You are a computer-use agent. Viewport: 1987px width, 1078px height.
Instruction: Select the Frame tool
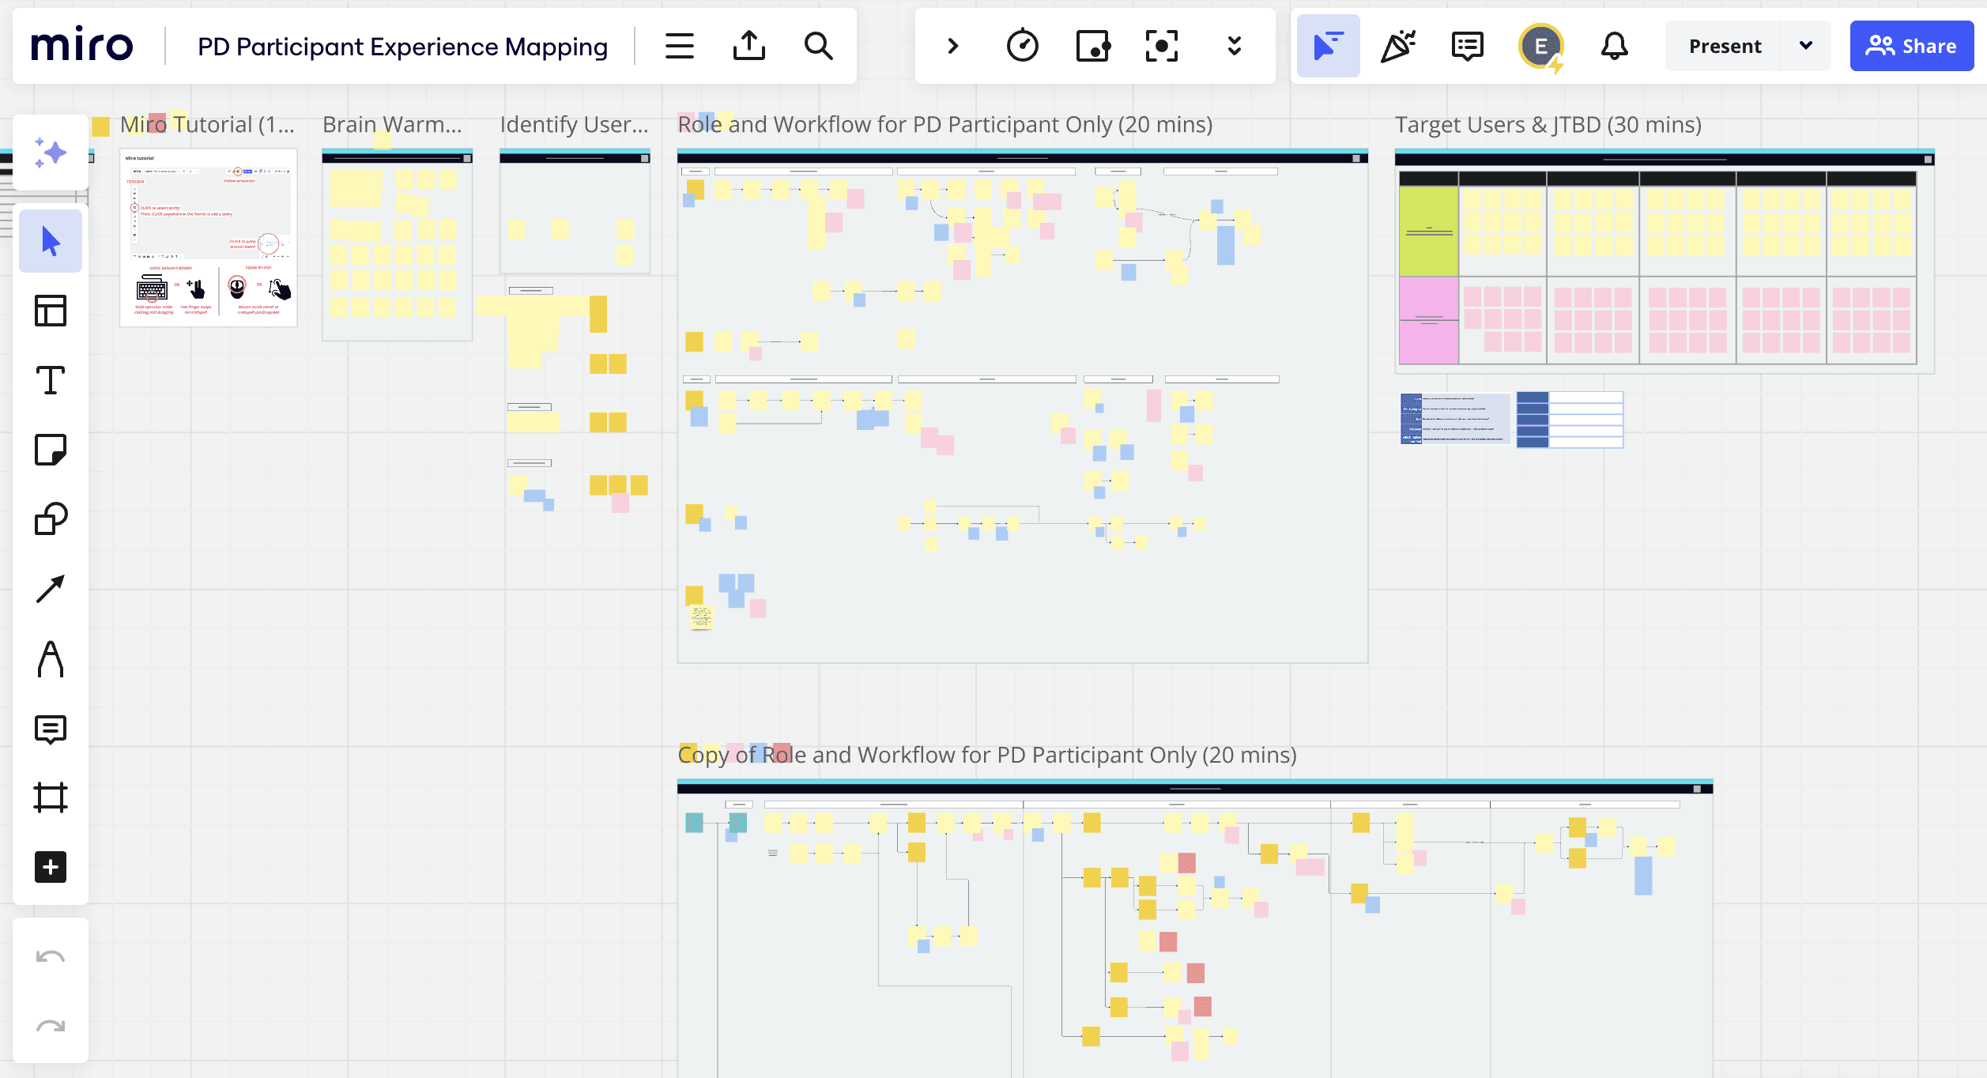[x=51, y=797]
